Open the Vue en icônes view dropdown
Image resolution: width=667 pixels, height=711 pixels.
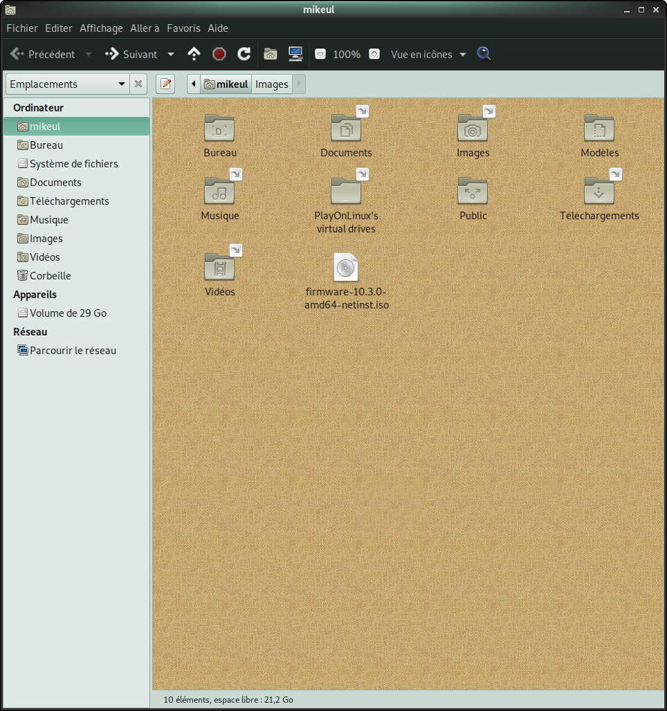point(428,55)
